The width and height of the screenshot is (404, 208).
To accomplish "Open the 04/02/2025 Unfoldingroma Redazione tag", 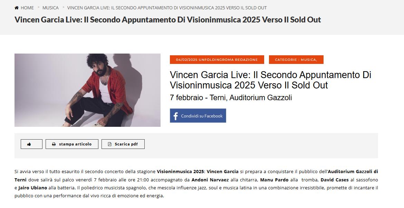I will 217,59.
